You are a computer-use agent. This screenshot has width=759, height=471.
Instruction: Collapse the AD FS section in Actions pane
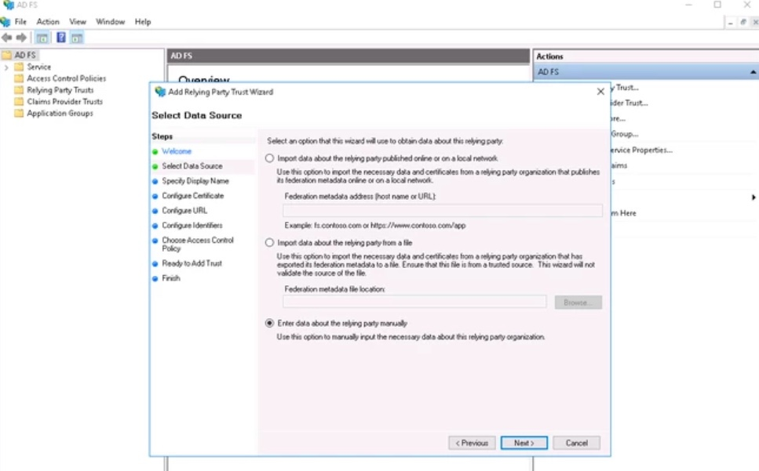tap(753, 72)
